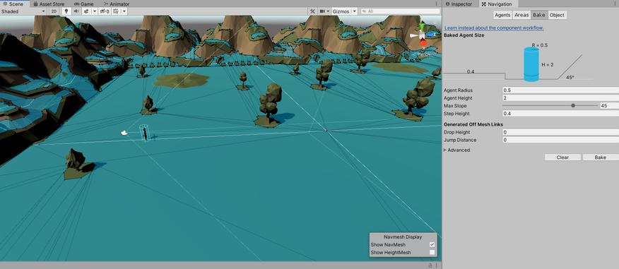Screen dimensions: 619x269
Task: Switch to the Inspector tab
Action: 459,4
